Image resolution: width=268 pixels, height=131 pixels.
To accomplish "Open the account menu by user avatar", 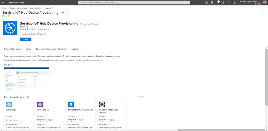I will click(x=265, y=2).
